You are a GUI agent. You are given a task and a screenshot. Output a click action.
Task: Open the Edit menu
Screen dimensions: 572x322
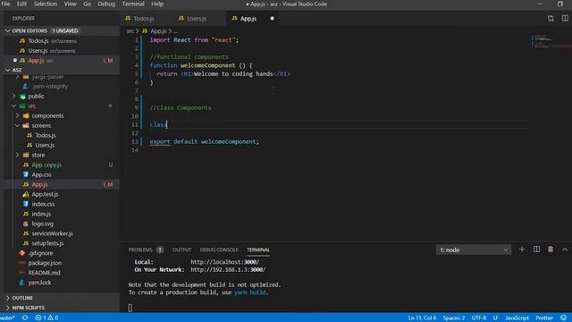point(21,4)
